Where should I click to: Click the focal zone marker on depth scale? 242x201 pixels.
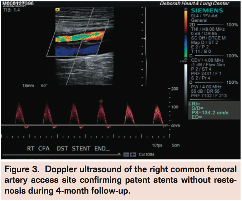click(x=145, y=38)
